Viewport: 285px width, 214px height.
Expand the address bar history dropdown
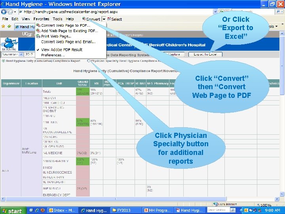pyautogui.click(x=215, y=12)
